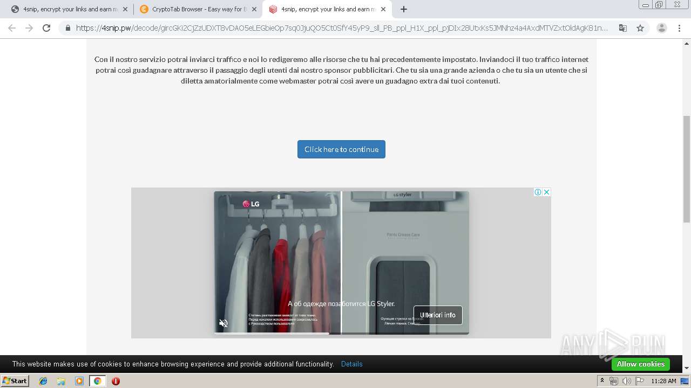This screenshot has height=388, width=691.
Task: Minimize the Chrome window
Action: pyautogui.click(x=645, y=5)
